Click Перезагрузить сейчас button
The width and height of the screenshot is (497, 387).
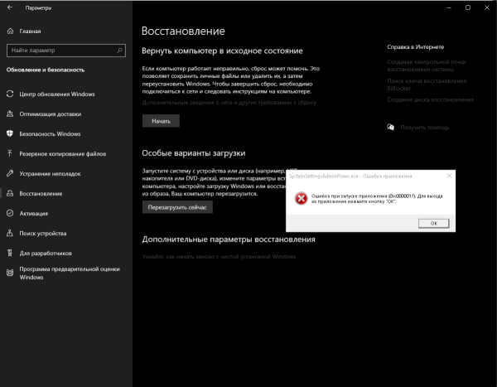pos(177,207)
